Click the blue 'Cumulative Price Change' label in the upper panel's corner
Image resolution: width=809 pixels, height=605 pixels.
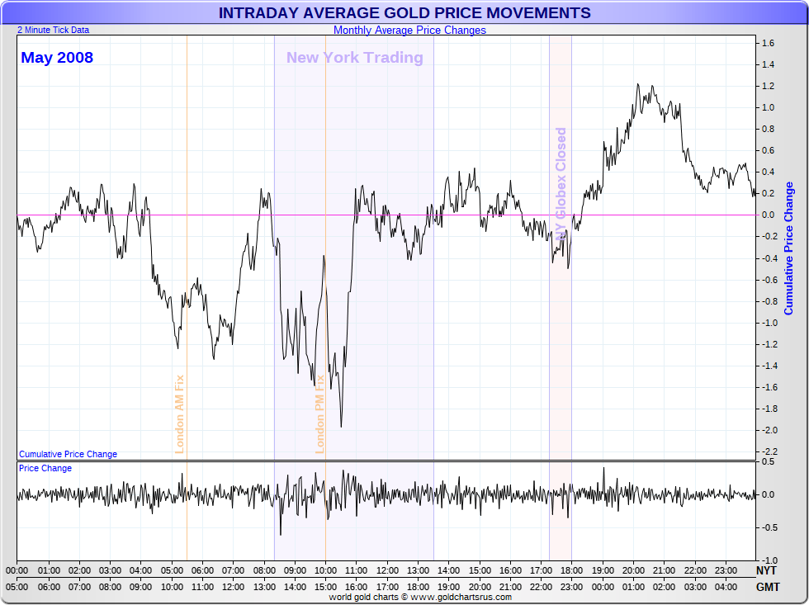click(68, 454)
